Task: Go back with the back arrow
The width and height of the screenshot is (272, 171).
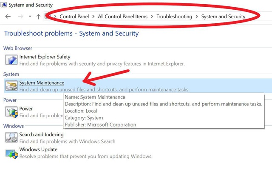Action: [x=8, y=17]
